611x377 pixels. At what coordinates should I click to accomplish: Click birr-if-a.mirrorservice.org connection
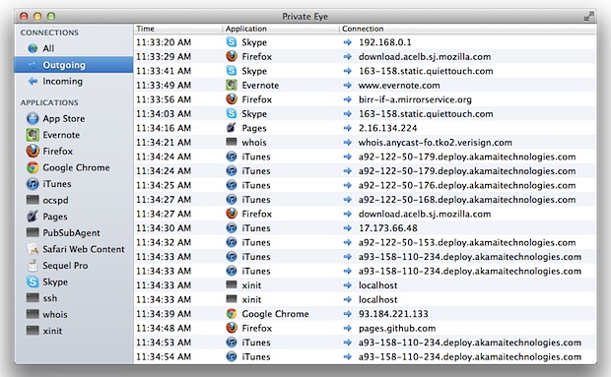(x=415, y=99)
